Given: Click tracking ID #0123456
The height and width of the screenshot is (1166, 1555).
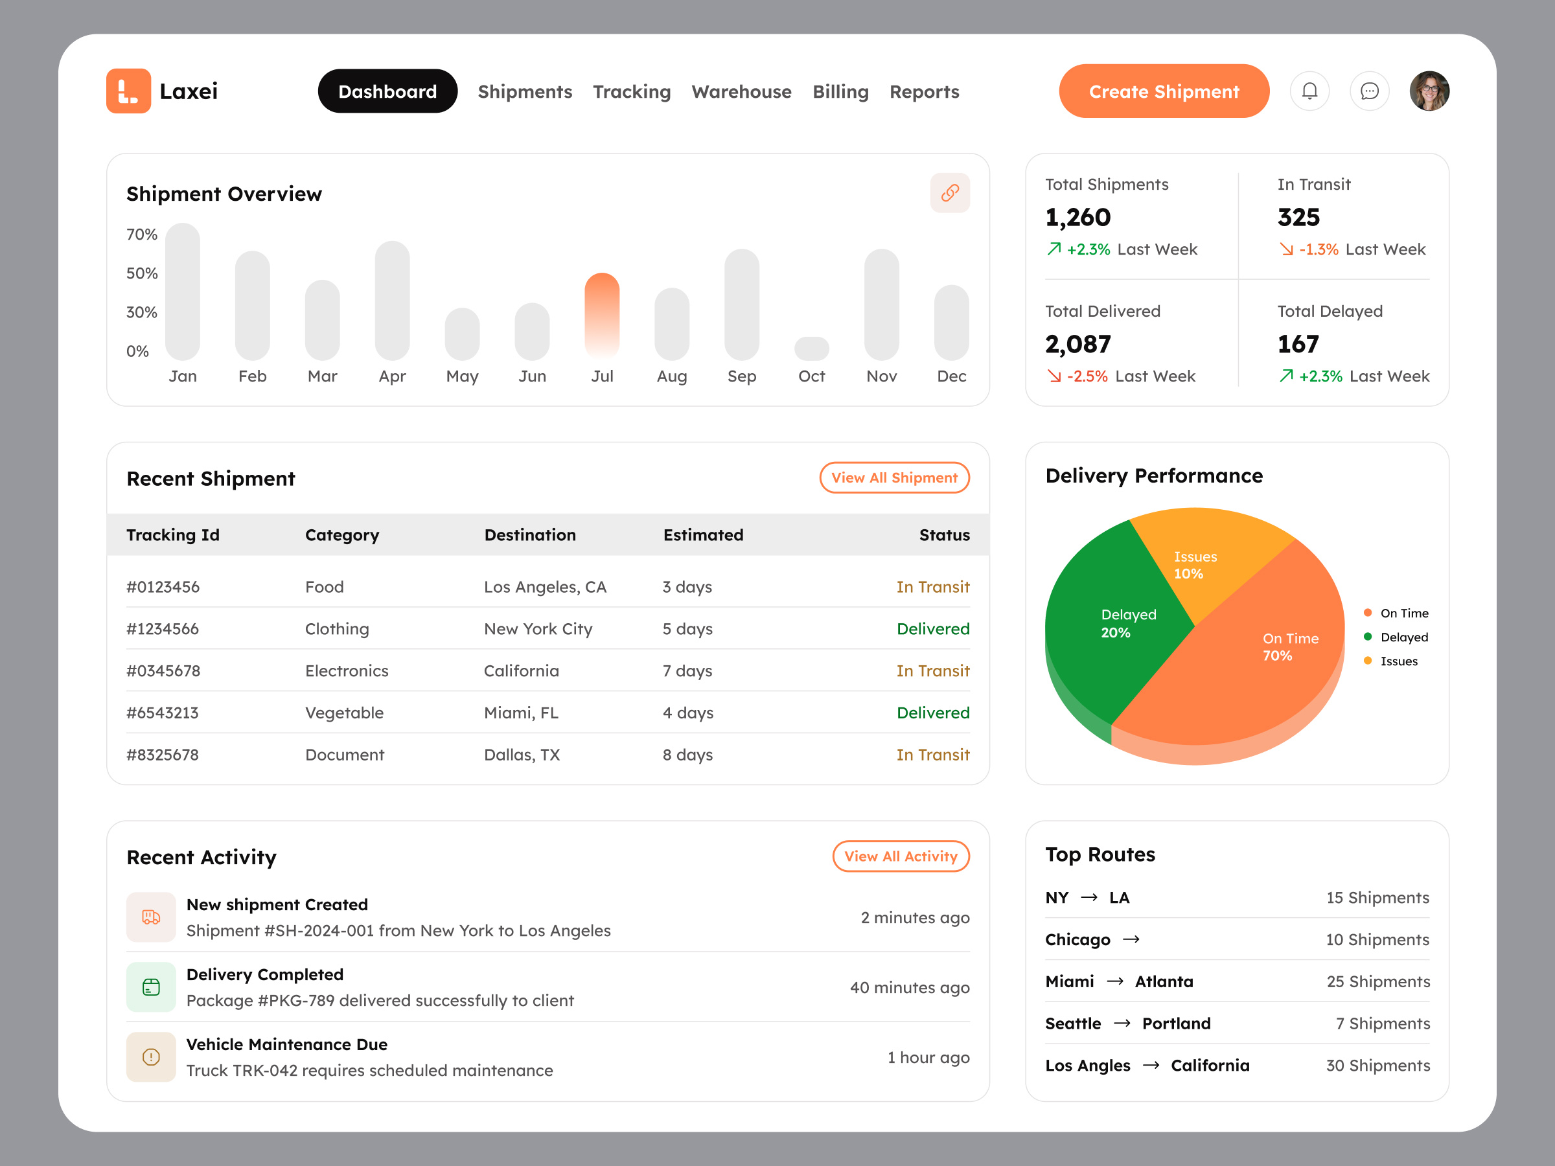Looking at the screenshot, I should 163,587.
